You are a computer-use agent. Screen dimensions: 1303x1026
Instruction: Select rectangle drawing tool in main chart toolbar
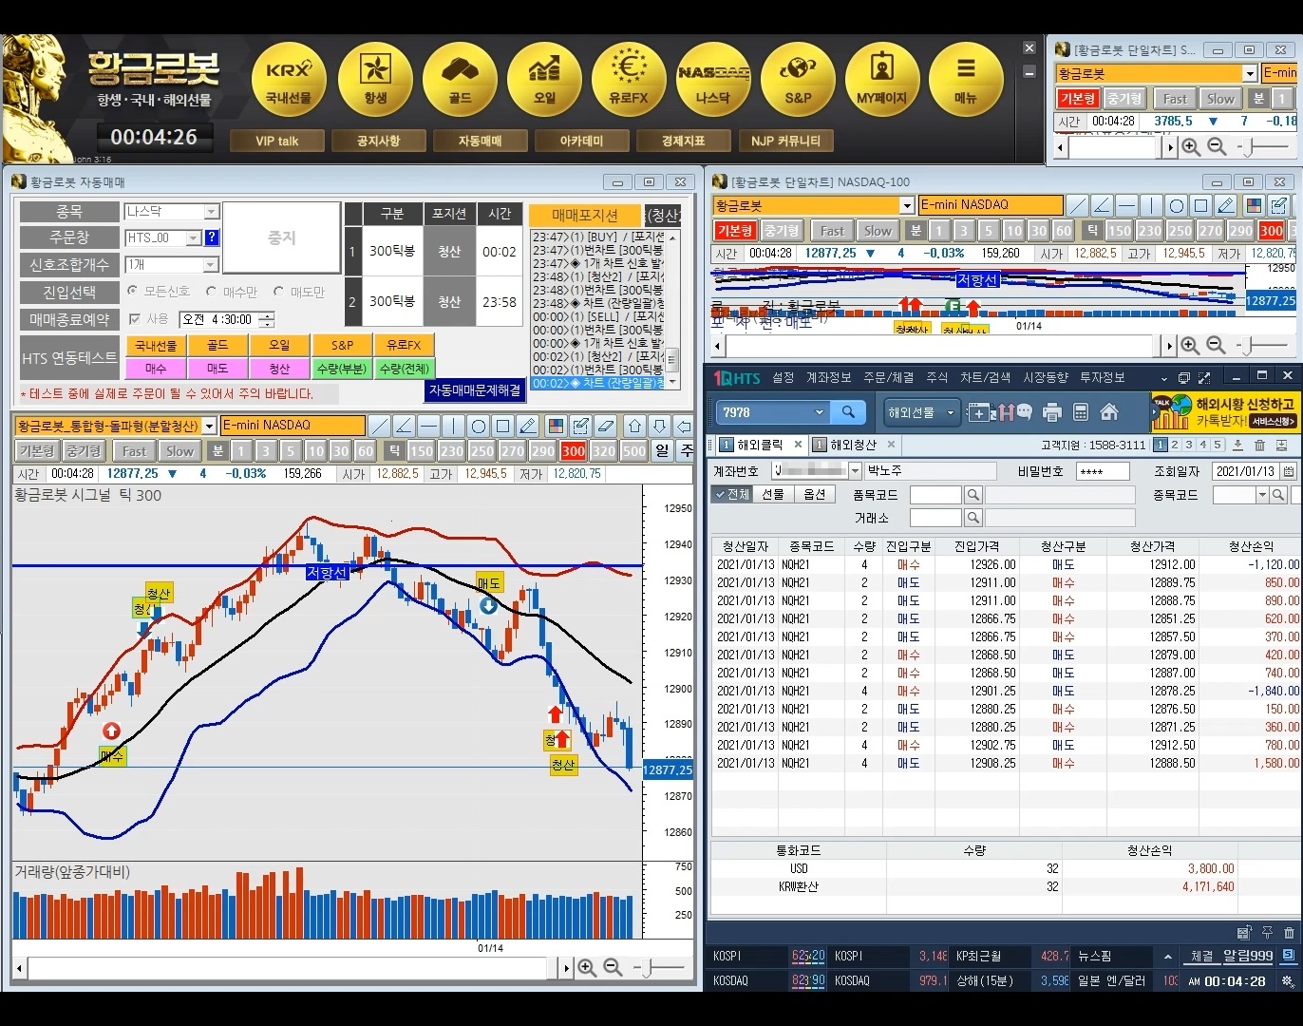point(503,426)
